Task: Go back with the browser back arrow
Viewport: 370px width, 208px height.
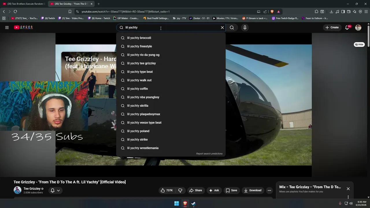Action: 4,12
